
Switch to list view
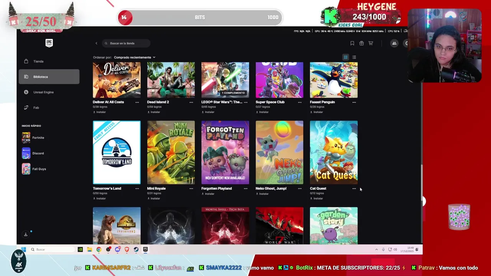[x=354, y=58]
